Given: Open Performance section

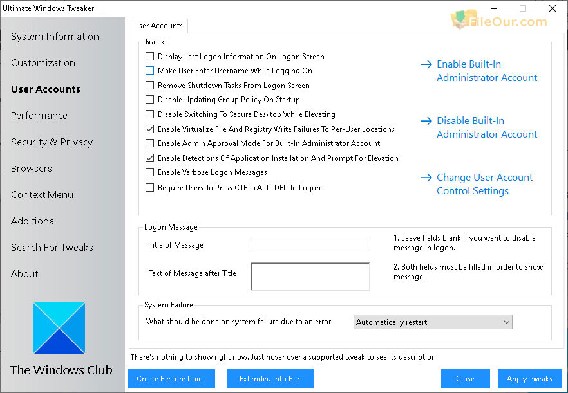Looking at the screenshot, I should (x=39, y=116).
